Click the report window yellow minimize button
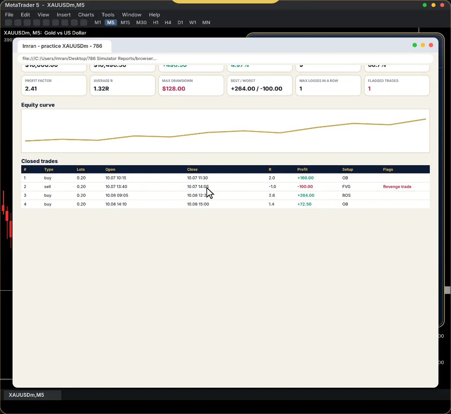The image size is (451, 414). tap(423, 45)
